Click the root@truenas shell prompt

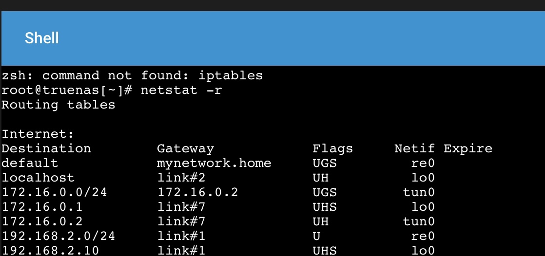click(x=67, y=91)
